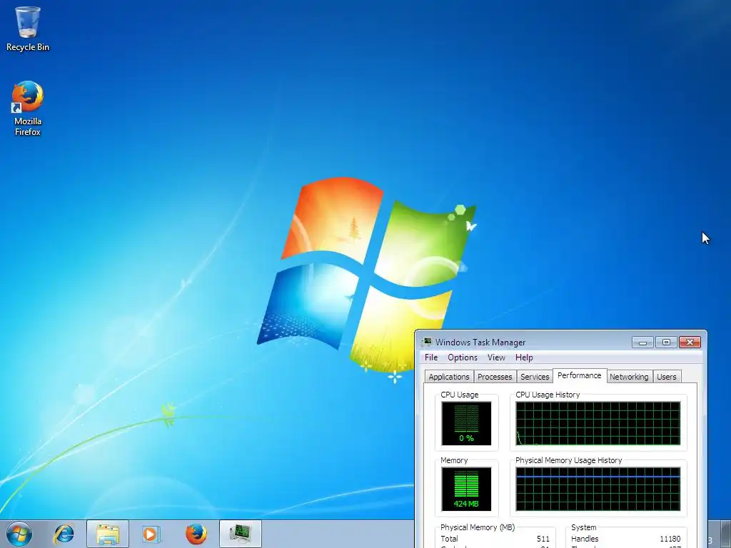This screenshot has width=731, height=548.
Task: Open the Options menu in Task Manager
Action: click(463, 357)
